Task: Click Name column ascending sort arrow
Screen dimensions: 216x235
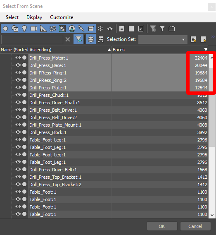Action: [109, 50]
